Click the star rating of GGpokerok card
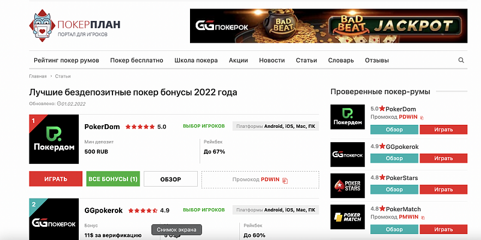Screen dimensions: 481x240 (x=142, y=211)
